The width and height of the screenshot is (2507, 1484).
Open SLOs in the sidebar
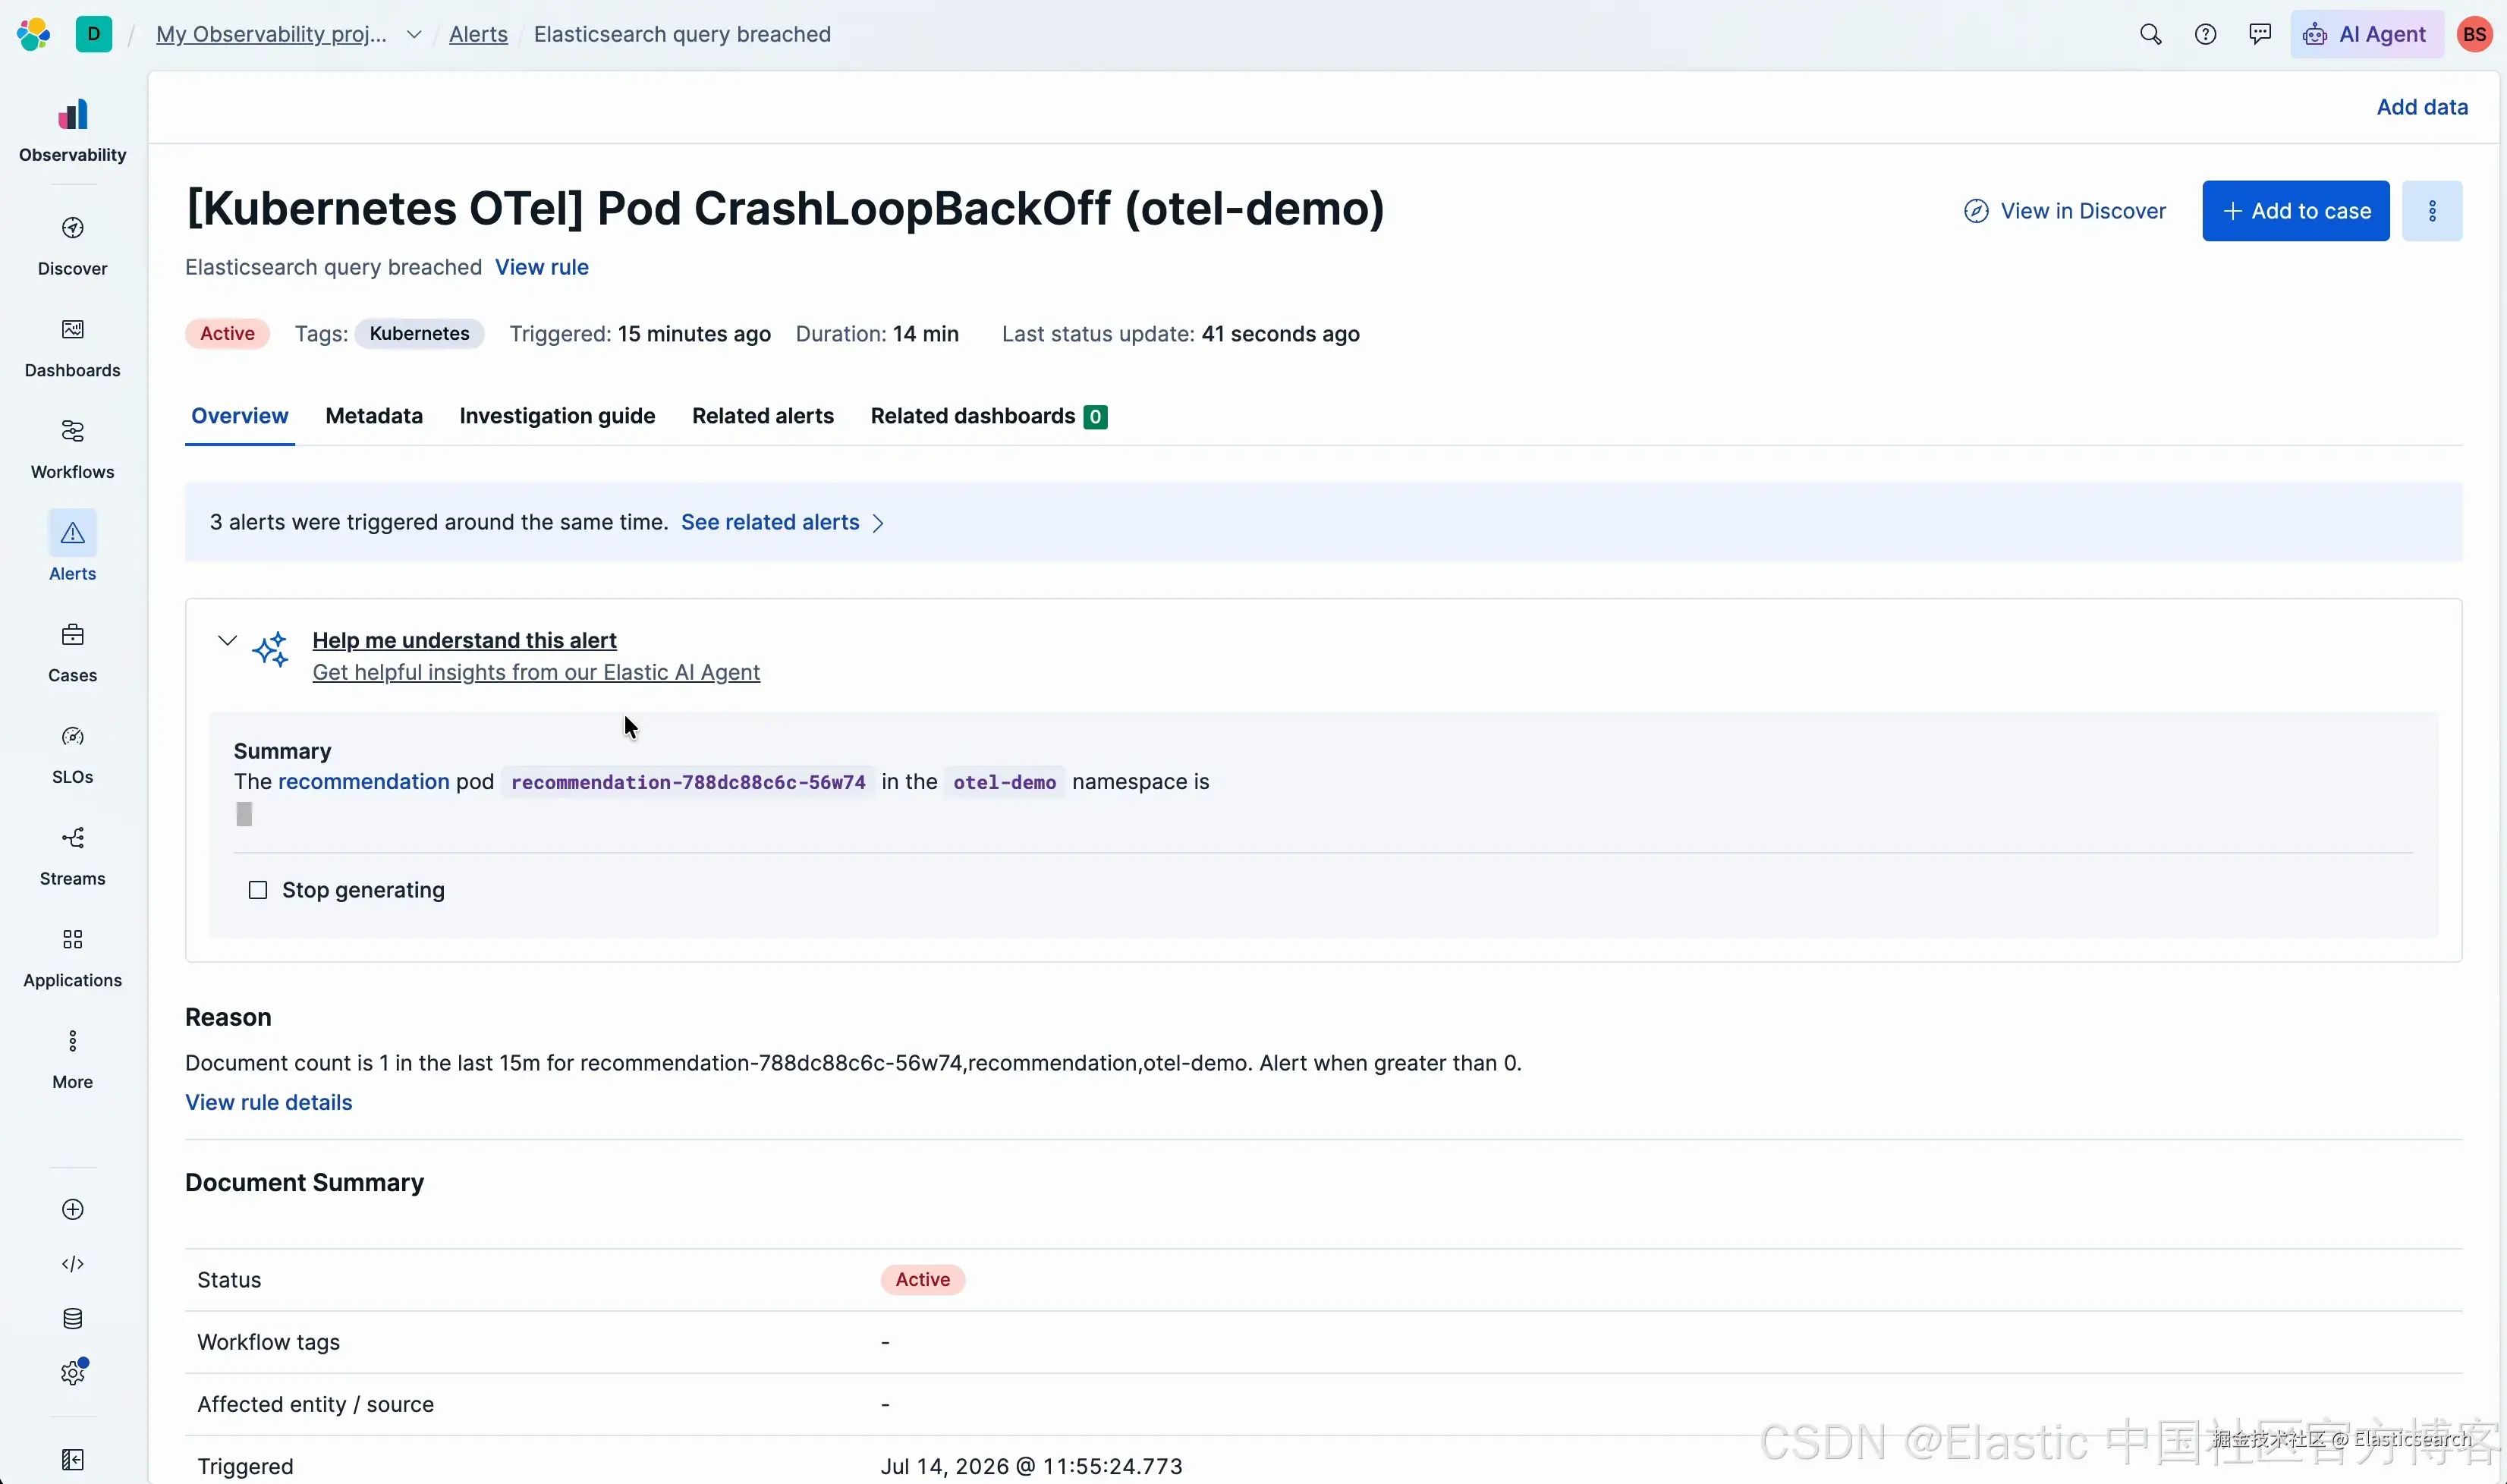point(73,755)
